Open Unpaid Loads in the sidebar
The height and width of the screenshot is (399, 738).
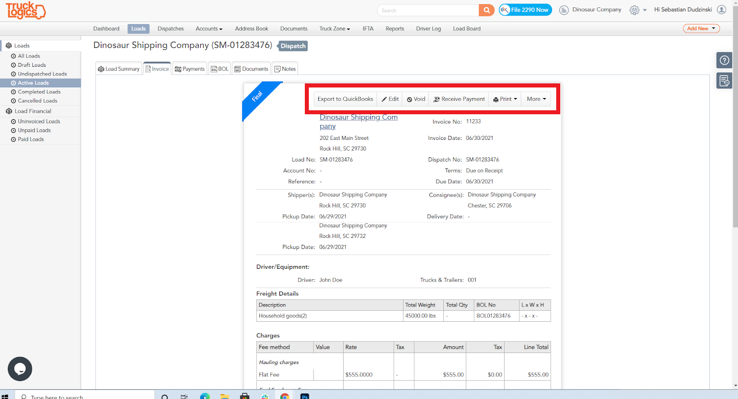pyautogui.click(x=35, y=130)
